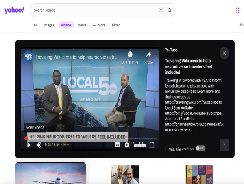Open the UIS backdrop video thumbnail

click(x=199, y=175)
